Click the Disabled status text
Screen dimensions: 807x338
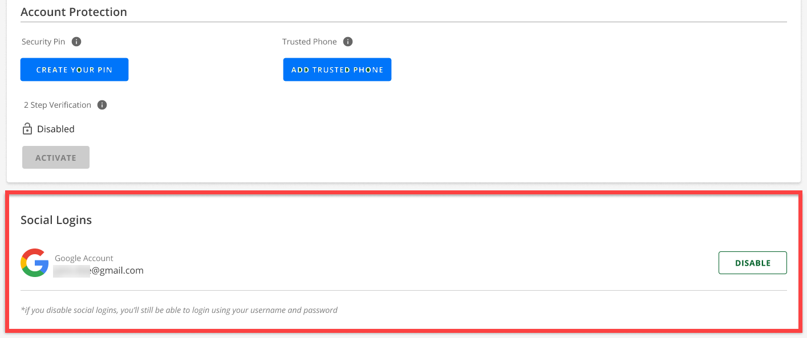point(55,128)
